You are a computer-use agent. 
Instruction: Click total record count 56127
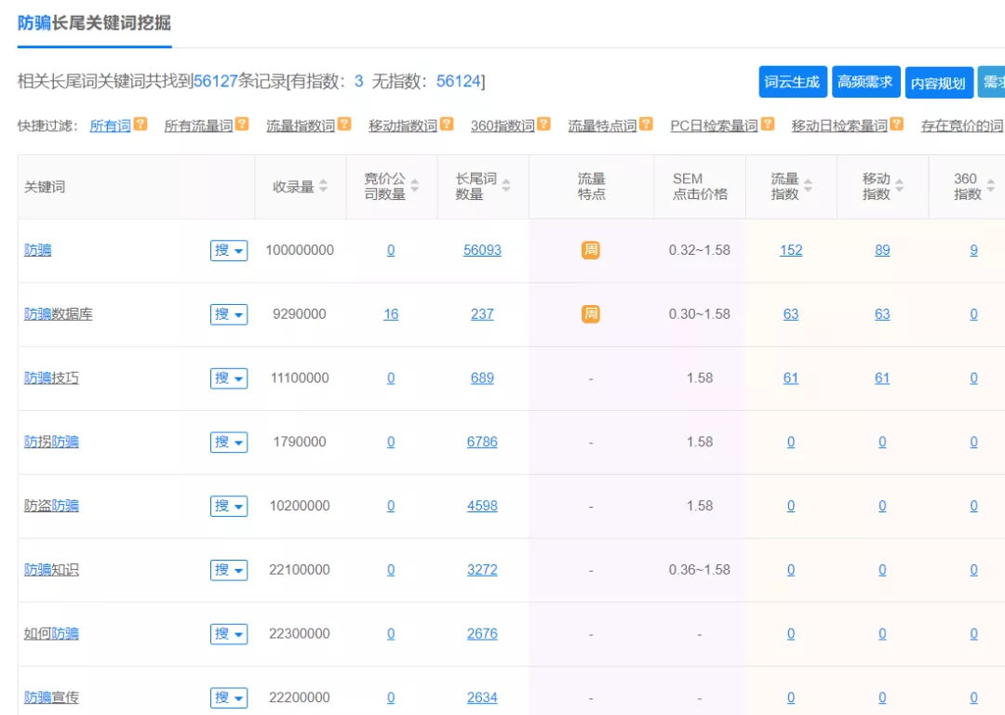coord(215,82)
